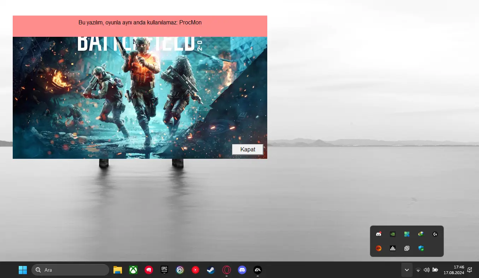The height and width of the screenshot is (278, 479).
Task: Click the Battlefield 2042 splash artwork
Action: tap(140, 98)
